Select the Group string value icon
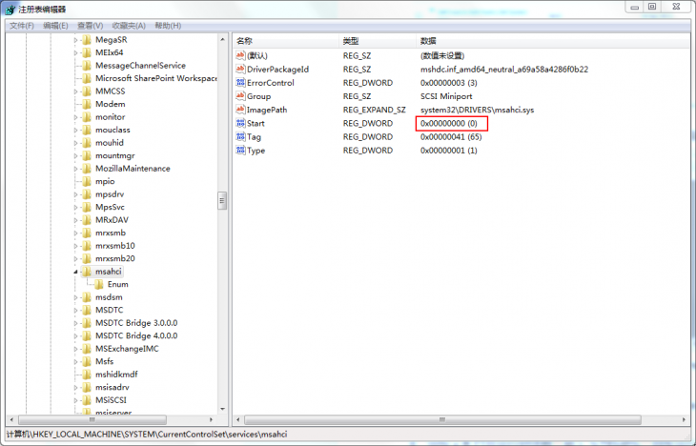Viewport: 696px width, 446px height. 240,96
